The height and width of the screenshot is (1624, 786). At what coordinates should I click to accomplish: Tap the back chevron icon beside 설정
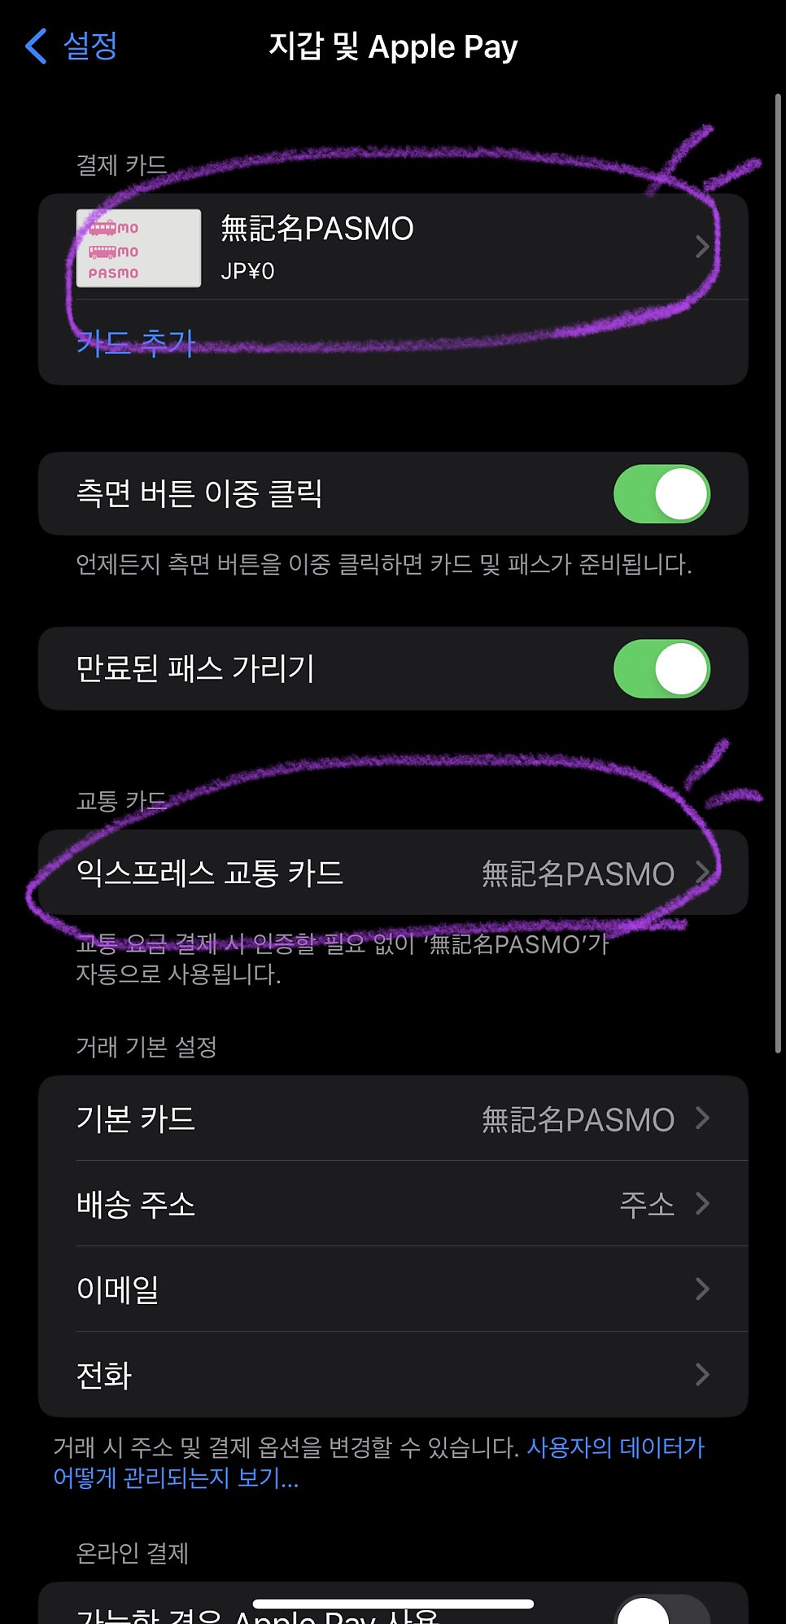click(36, 46)
